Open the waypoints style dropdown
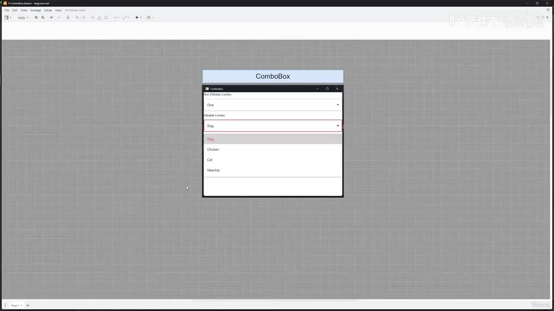Screen dimensions: 554x311 click(126, 18)
